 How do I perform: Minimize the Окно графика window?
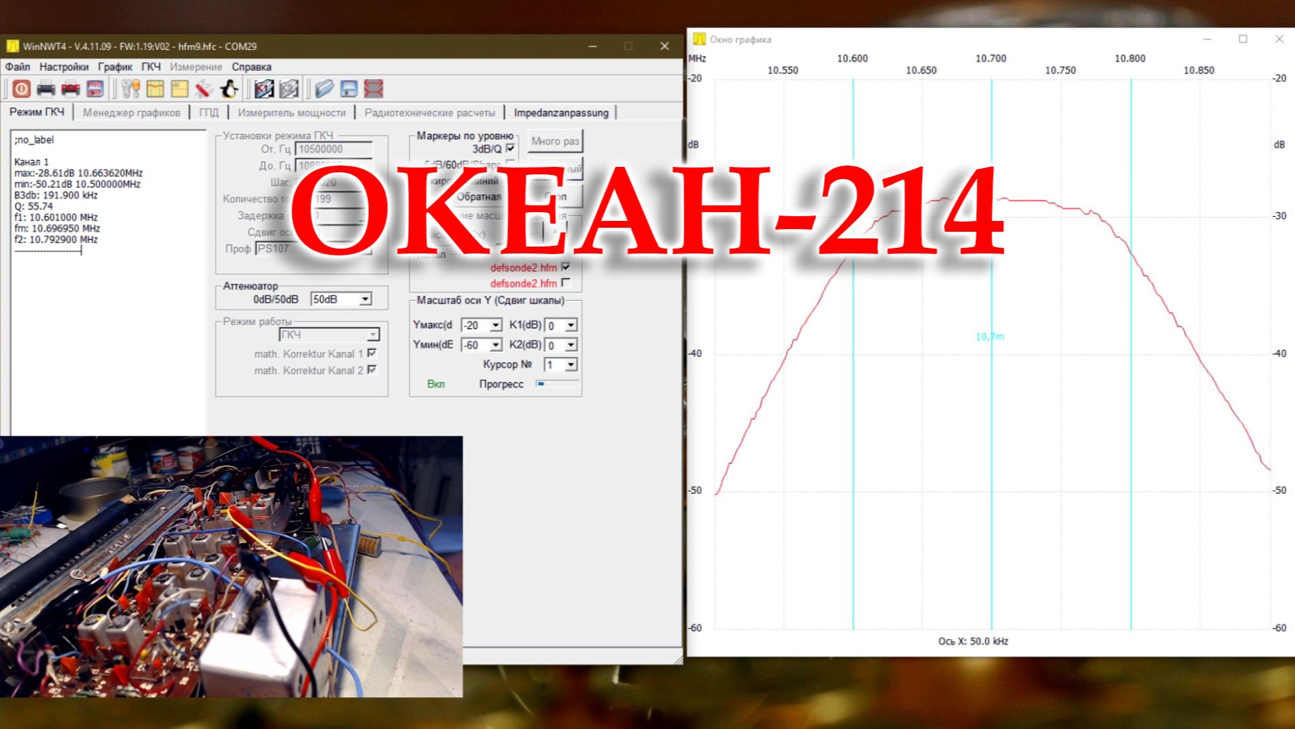point(1207,39)
